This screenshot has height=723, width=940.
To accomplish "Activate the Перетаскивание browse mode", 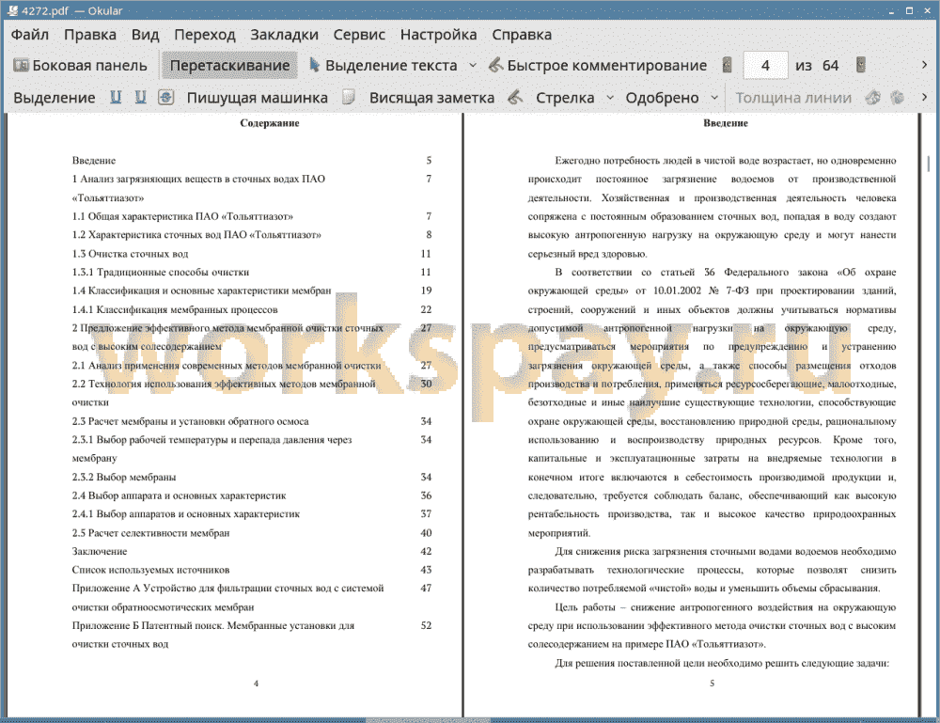I will click(x=229, y=66).
